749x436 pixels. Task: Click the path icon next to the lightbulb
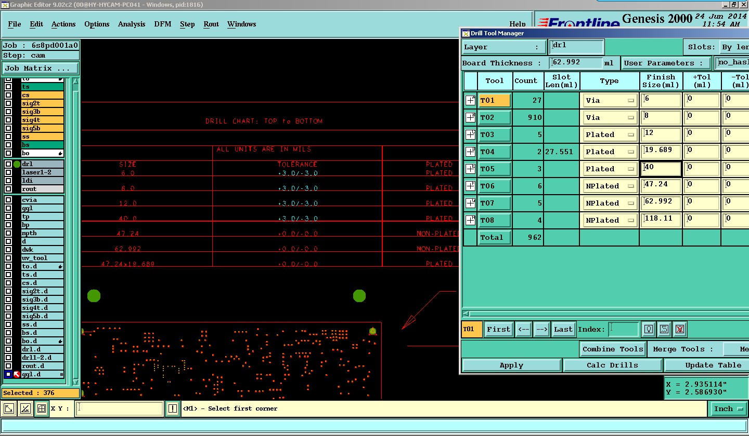[664, 329]
